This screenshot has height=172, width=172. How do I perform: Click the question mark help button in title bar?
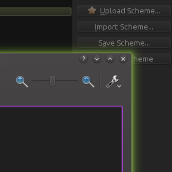point(84,59)
